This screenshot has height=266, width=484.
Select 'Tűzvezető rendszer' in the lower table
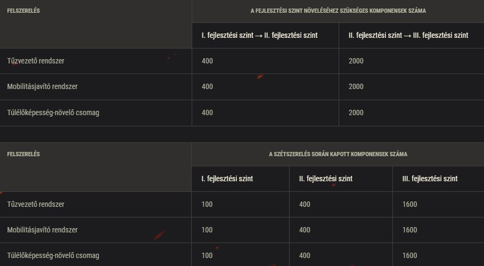[x=36, y=204]
